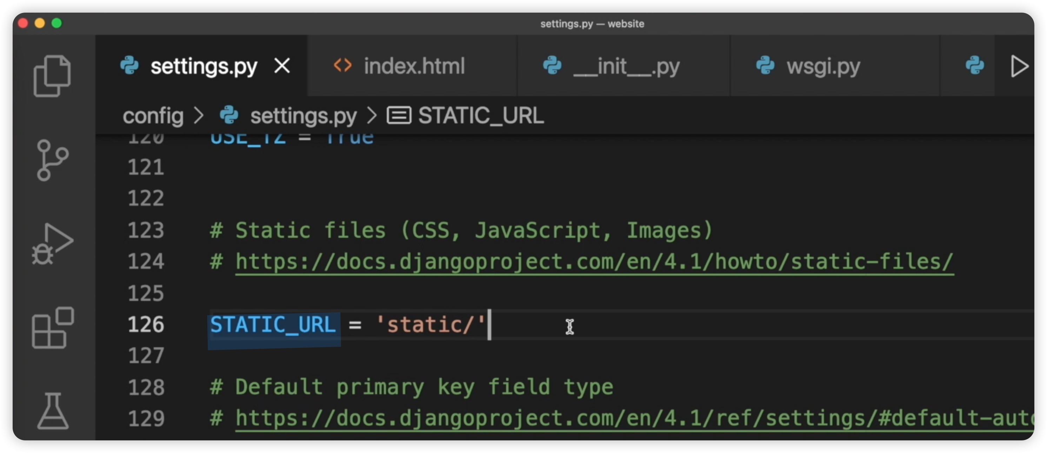Viewport: 1047px width, 453px height.
Task: Open the Explorer files panel
Action: 52,76
